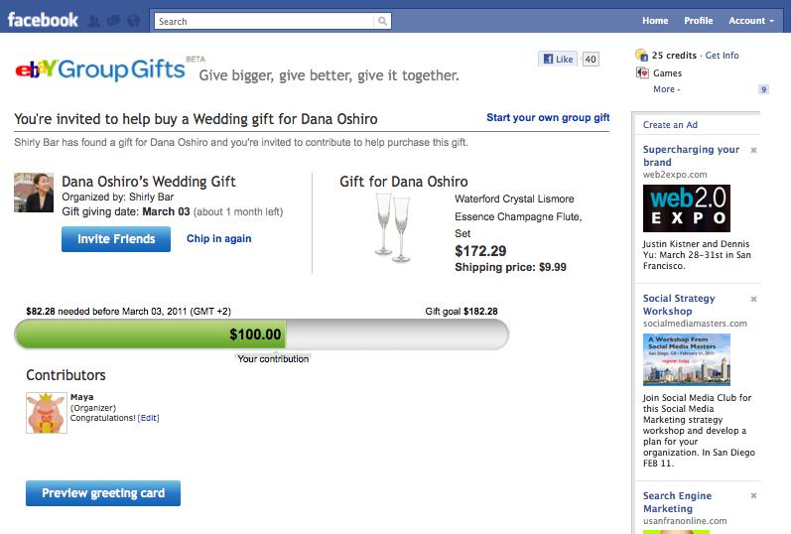Click the search magnifier icon
This screenshot has height=534, width=791.
383,21
